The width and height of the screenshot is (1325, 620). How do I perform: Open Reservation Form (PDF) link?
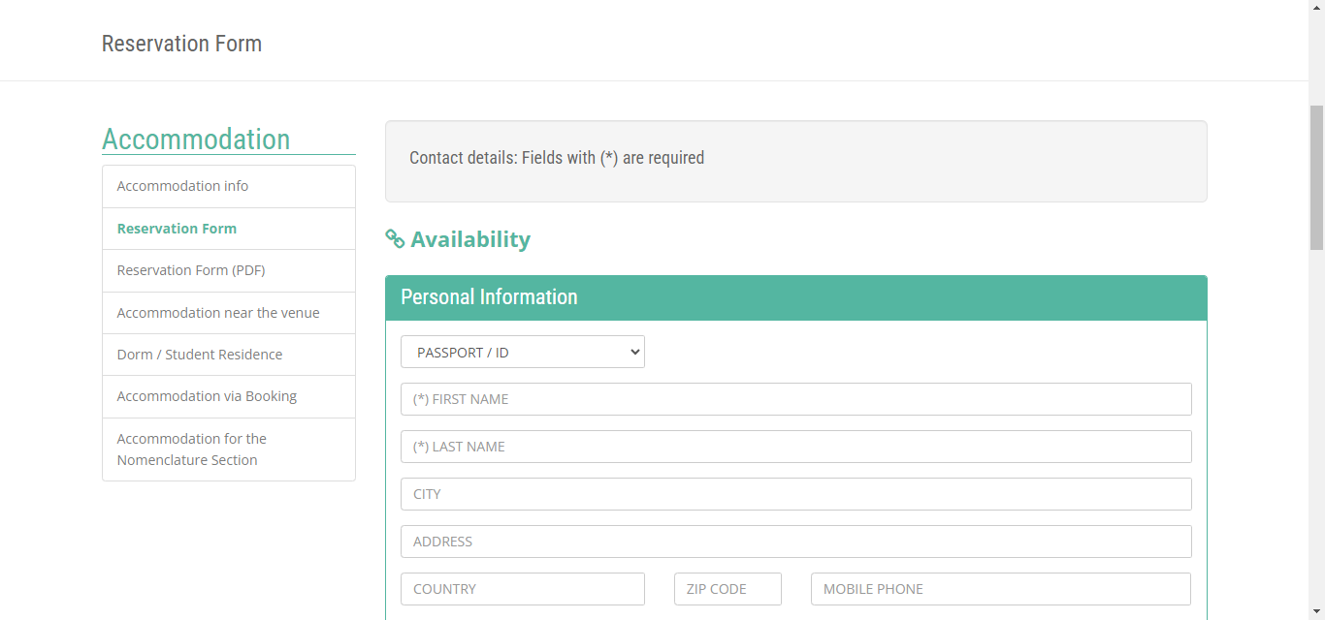tap(191, 270)
